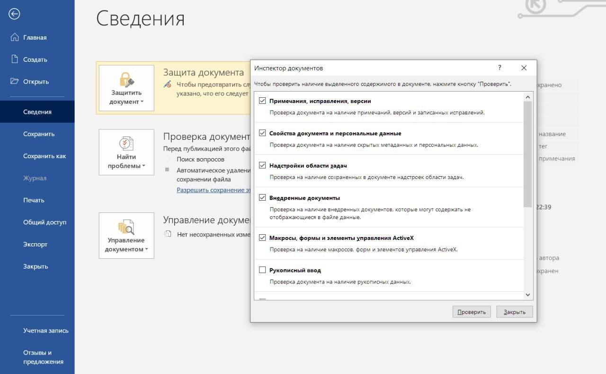Click scrollbar down arrow in inspector list
Image resolution: width=606 pixels, height=374 pixels.
(528, 295)
